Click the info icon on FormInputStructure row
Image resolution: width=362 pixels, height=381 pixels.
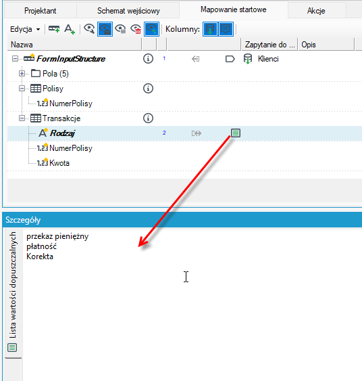[148, 59]
